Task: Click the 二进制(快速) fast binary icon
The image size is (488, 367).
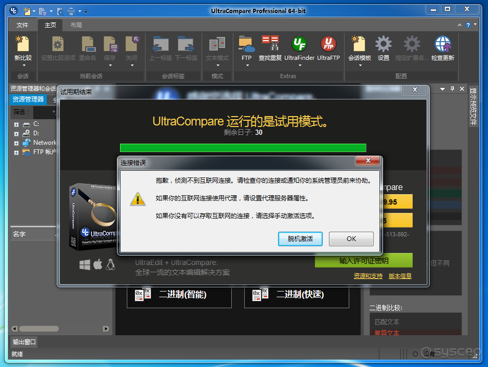Action: point(260,294)
